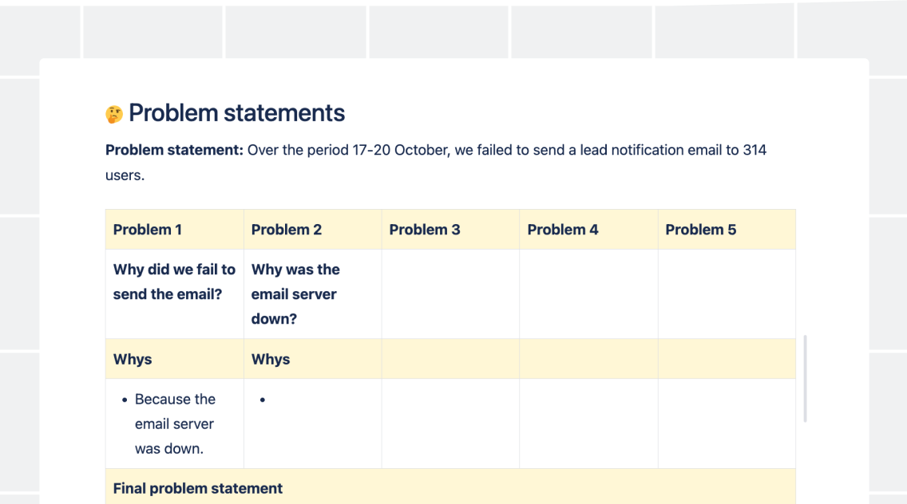The image size is (907, 504).
Task: Select the 'Problem 3' header cell
Action: pos(450,230)
